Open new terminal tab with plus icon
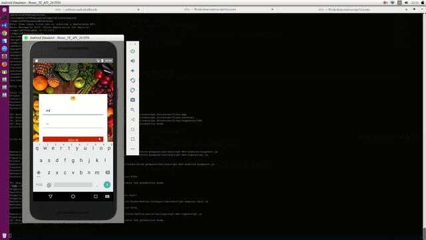The height and width of the screenshot is (240, 426). 414,9
